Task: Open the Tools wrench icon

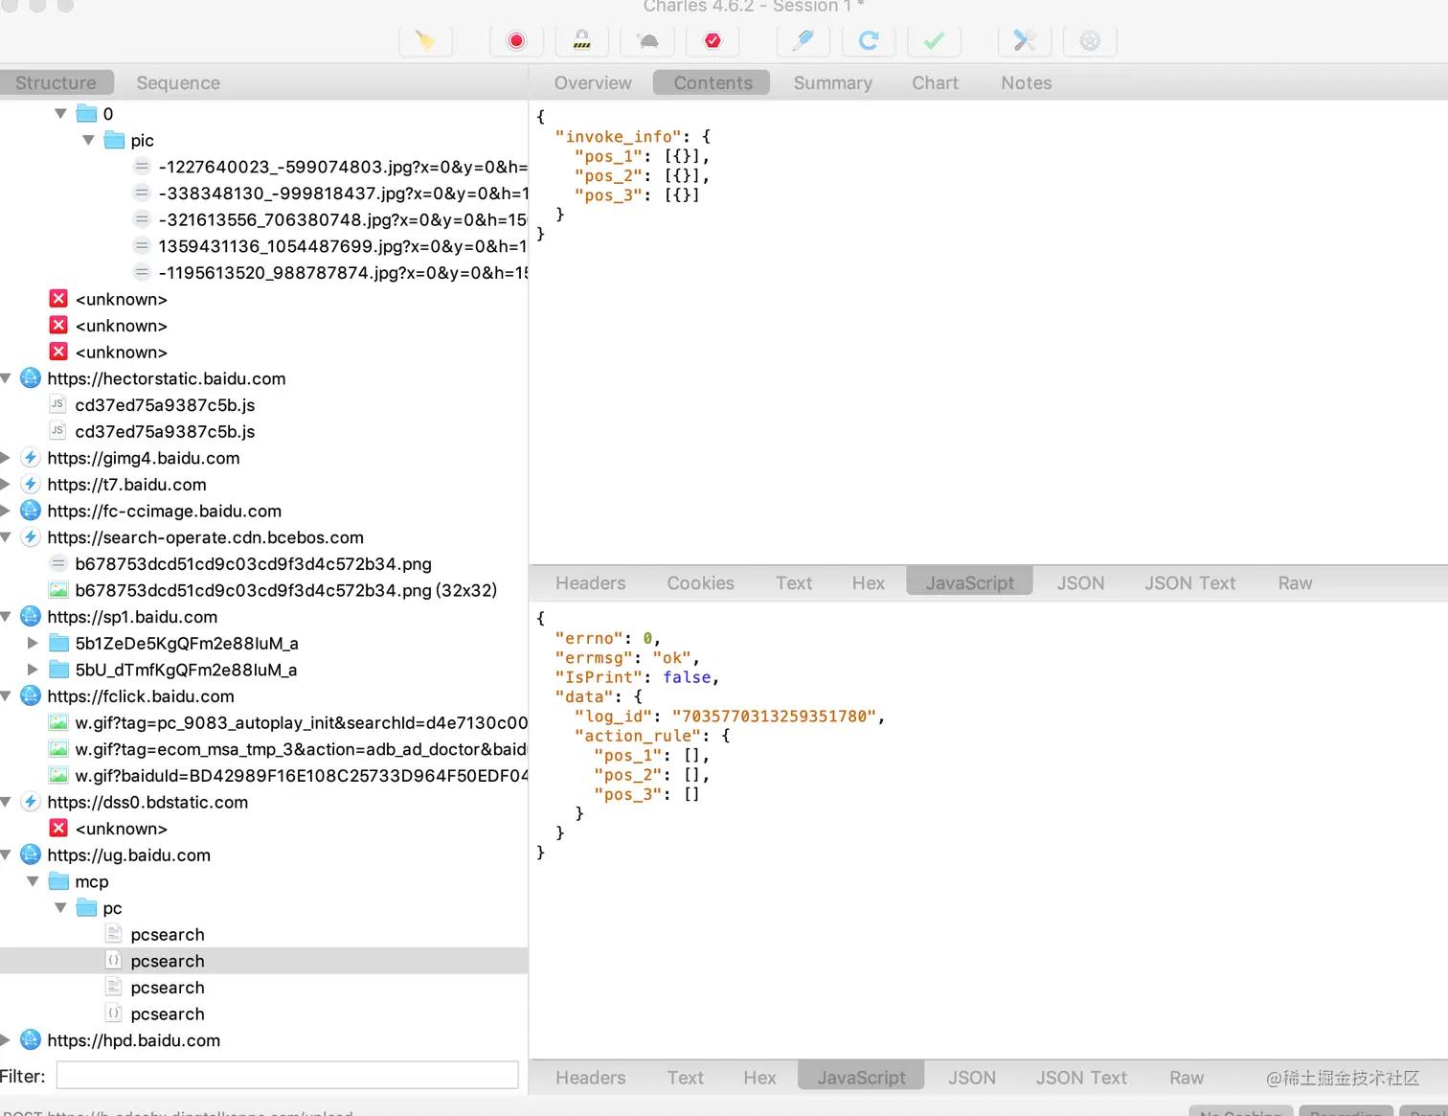Action: pos(1025,41)
